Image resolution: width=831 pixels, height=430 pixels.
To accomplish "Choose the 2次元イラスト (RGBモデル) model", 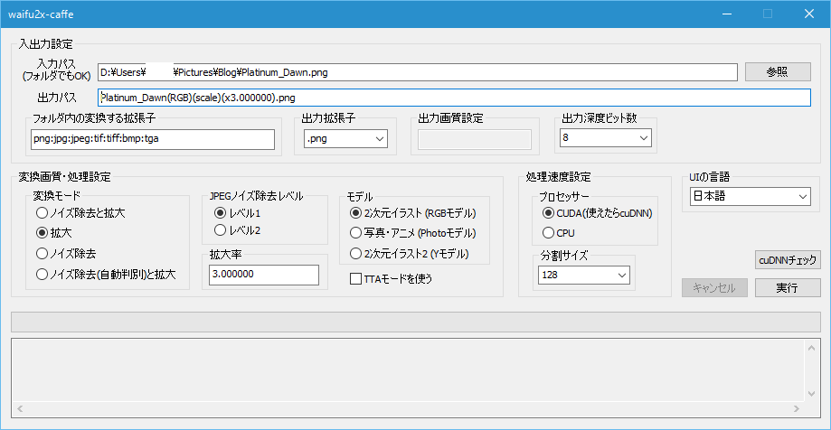I will click(355, 213).
